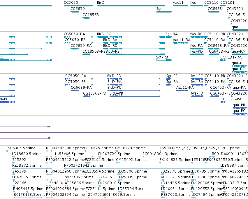Select EST RE59372.5prime
The image size is (248, 199).
pos(32,168)
